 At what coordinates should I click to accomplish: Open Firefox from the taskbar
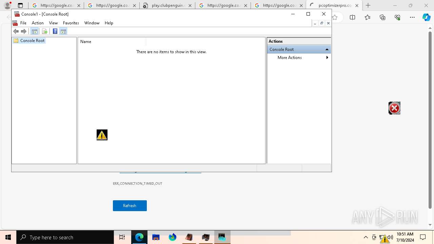173,237
